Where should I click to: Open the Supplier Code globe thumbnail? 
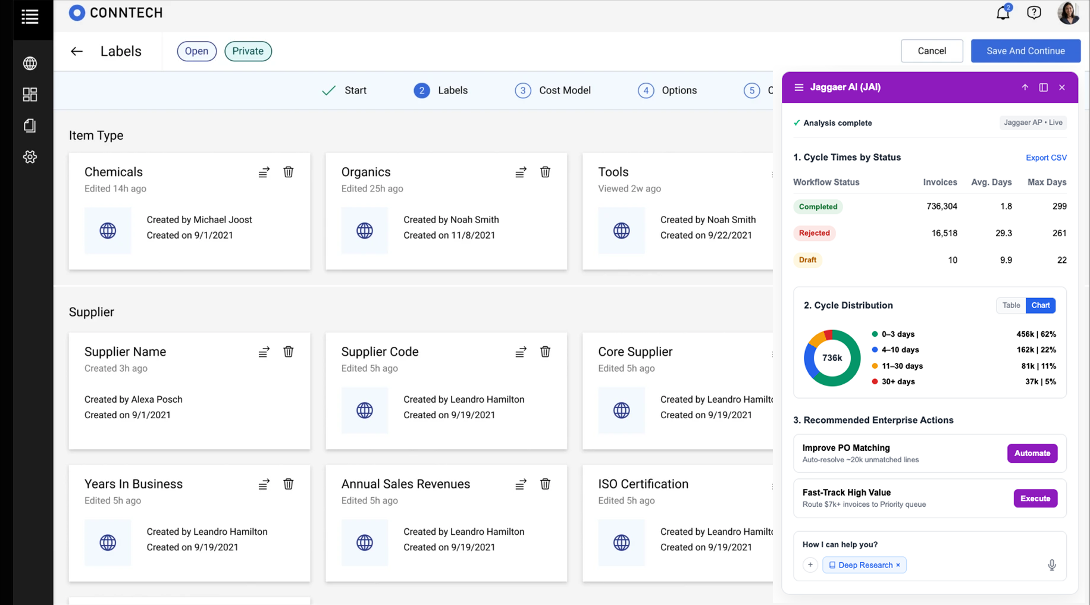click(365, 410)
